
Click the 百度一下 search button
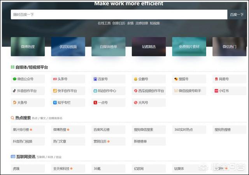click(x=237, y=15)
